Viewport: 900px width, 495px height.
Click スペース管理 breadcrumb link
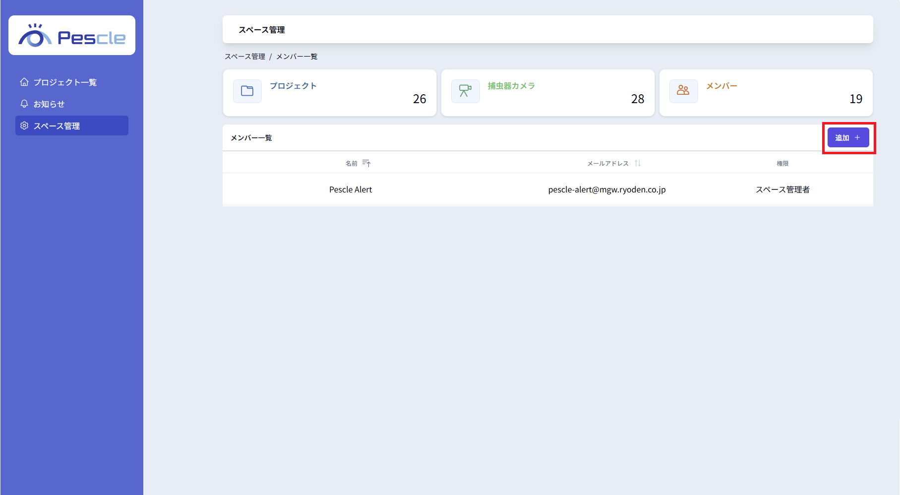245,57
